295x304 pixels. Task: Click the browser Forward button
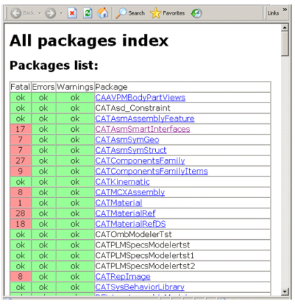(50, 13)
